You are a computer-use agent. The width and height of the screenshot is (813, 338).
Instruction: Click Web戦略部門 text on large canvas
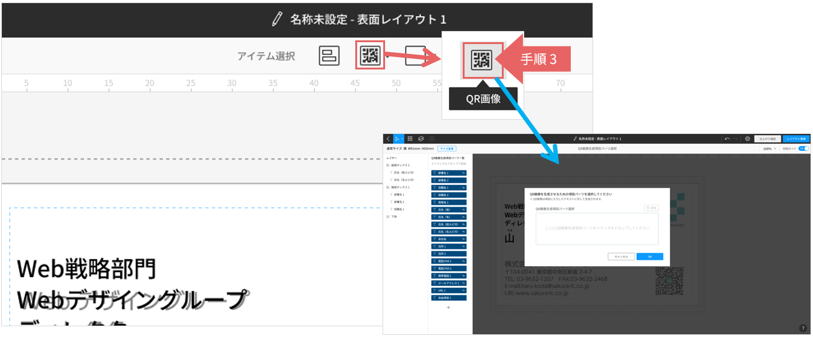click(86, 269)
